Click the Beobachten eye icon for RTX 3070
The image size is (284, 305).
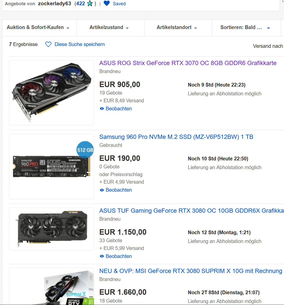(102, 109)
